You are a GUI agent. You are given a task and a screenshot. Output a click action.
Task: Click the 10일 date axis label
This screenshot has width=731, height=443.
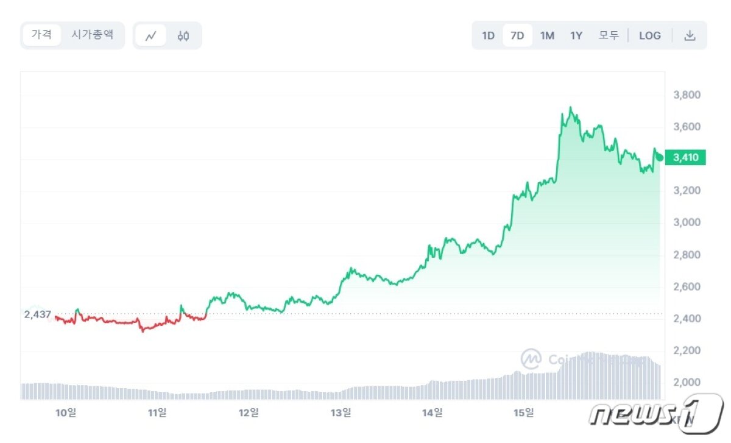click(66, 413)
